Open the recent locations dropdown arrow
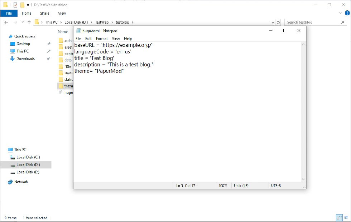The image size is (351, 222). tap(22, 22)
